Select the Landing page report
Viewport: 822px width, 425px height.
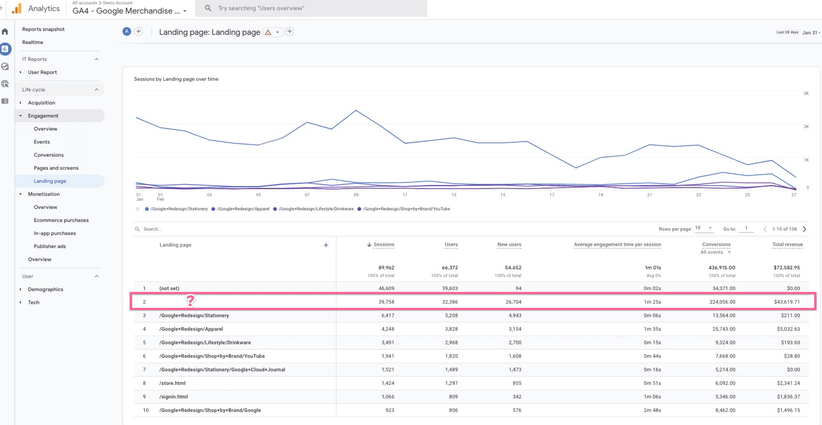point(50,181)
